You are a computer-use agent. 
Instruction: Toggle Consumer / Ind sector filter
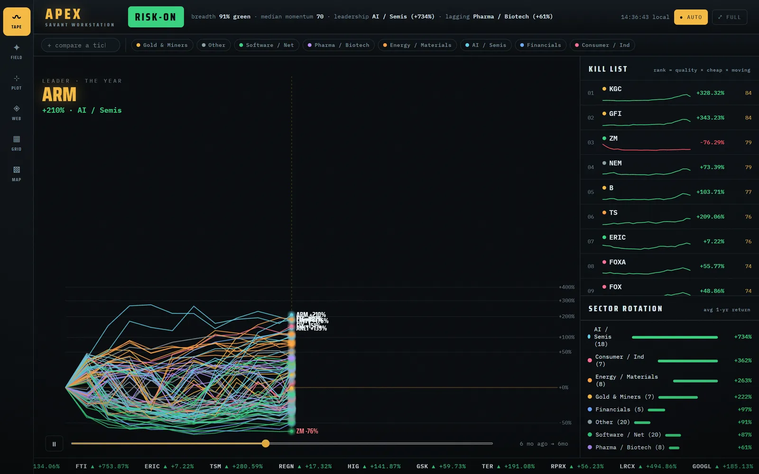coord(602,45)
